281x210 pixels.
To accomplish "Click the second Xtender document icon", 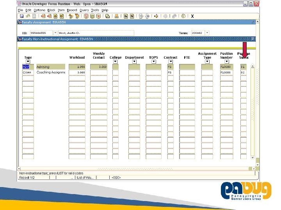I will 132,16.
